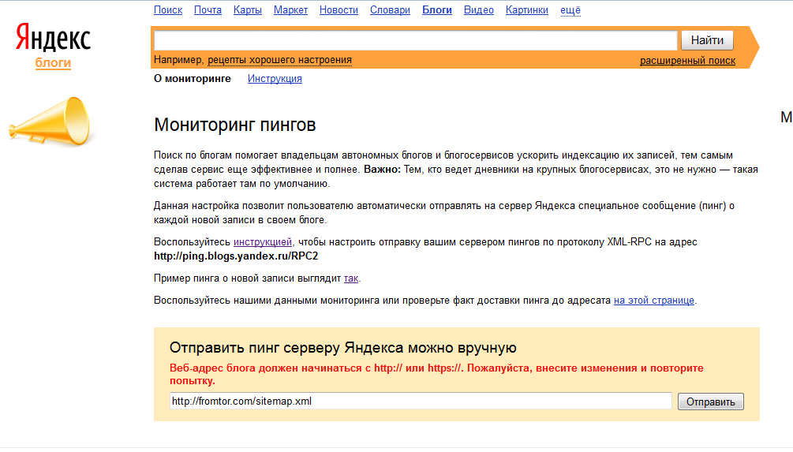The image size is (793, 452).
Task: Open the Поиск link in top navigation
Action: coord(168,10)
